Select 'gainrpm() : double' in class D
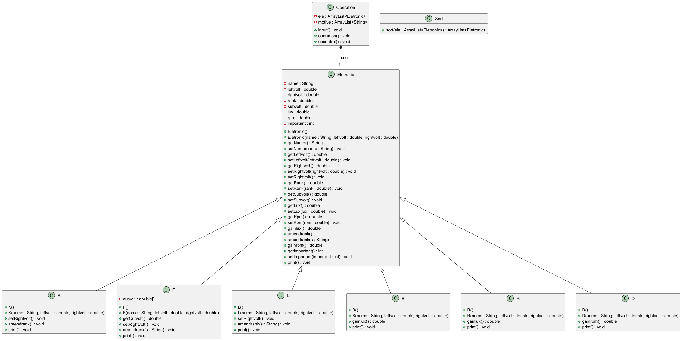 pos(599,321)
